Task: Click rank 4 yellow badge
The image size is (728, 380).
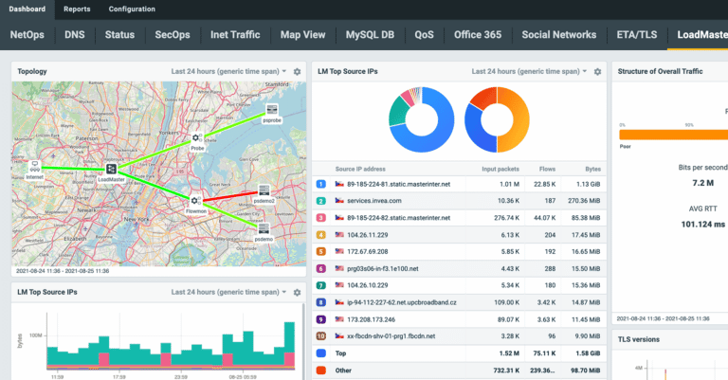Action: (320, 235)
